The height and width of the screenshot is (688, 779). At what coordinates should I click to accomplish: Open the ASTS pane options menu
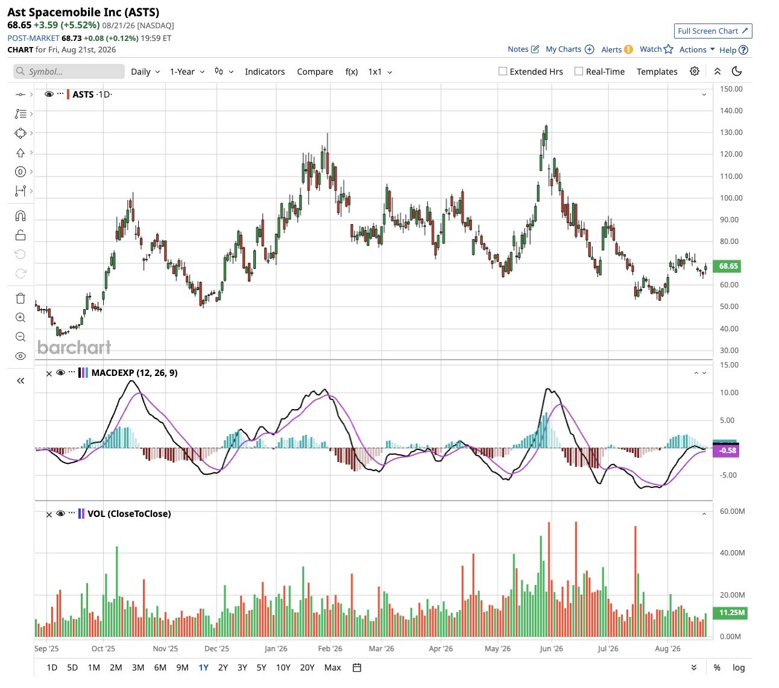point(60,94)
